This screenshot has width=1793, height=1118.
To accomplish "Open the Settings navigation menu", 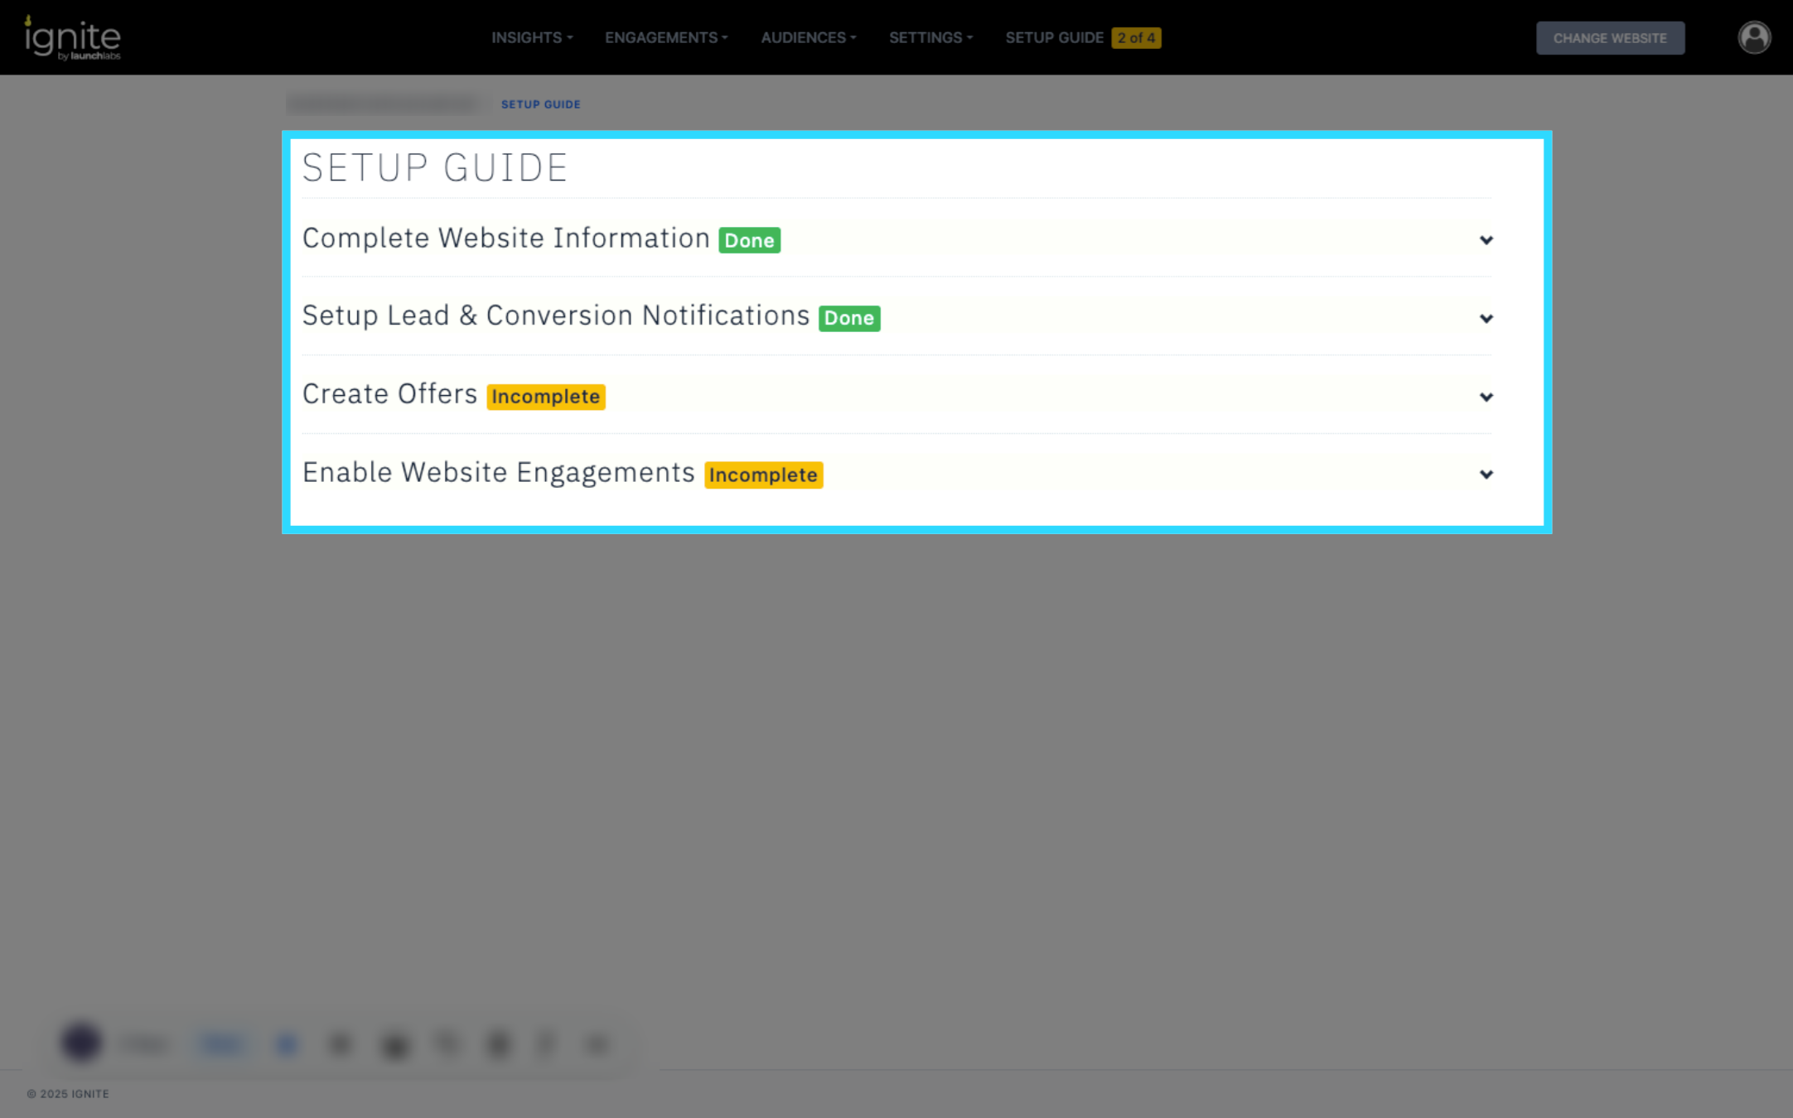I will coord(930,38).
